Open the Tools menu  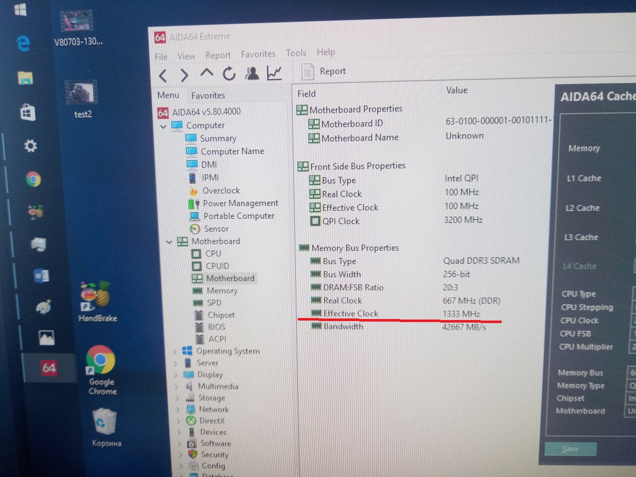[296, 53]
